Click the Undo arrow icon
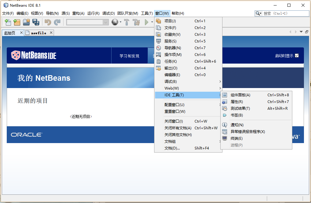 (x=48, y=22)
